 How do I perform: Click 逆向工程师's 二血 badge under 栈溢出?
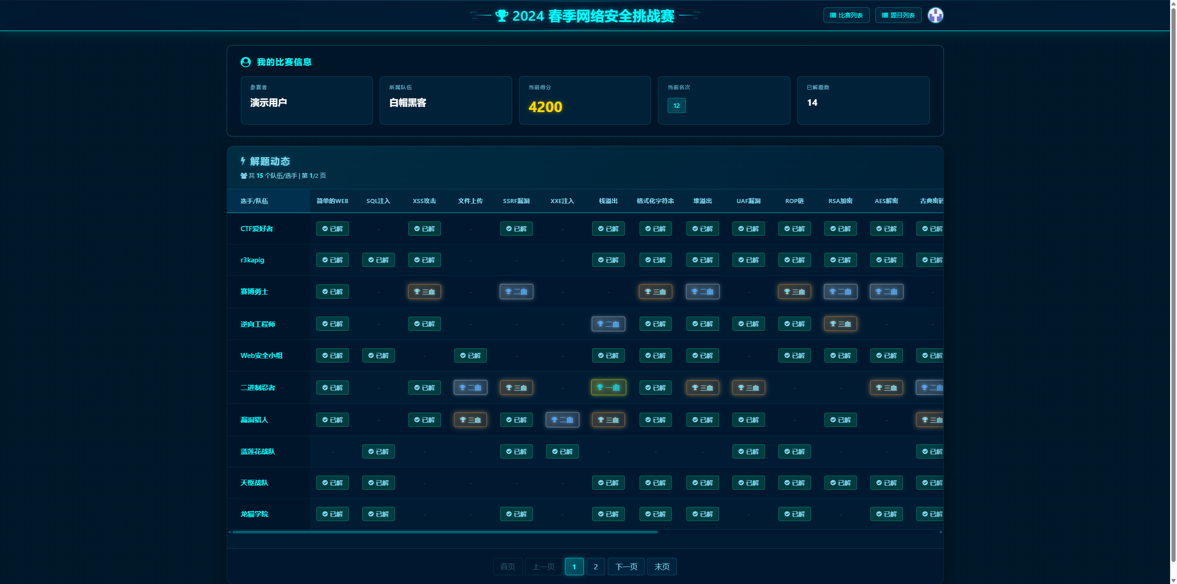click(608, 324)
